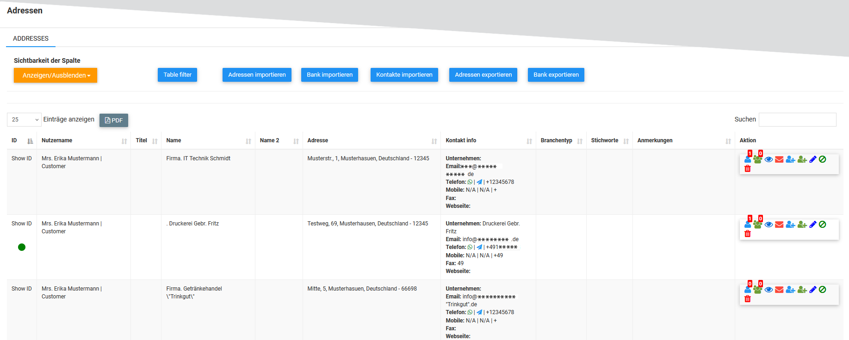The image size is (849, 340).
Task: View IT Technik Schmidt using eye icon
Action: (768, 159)
